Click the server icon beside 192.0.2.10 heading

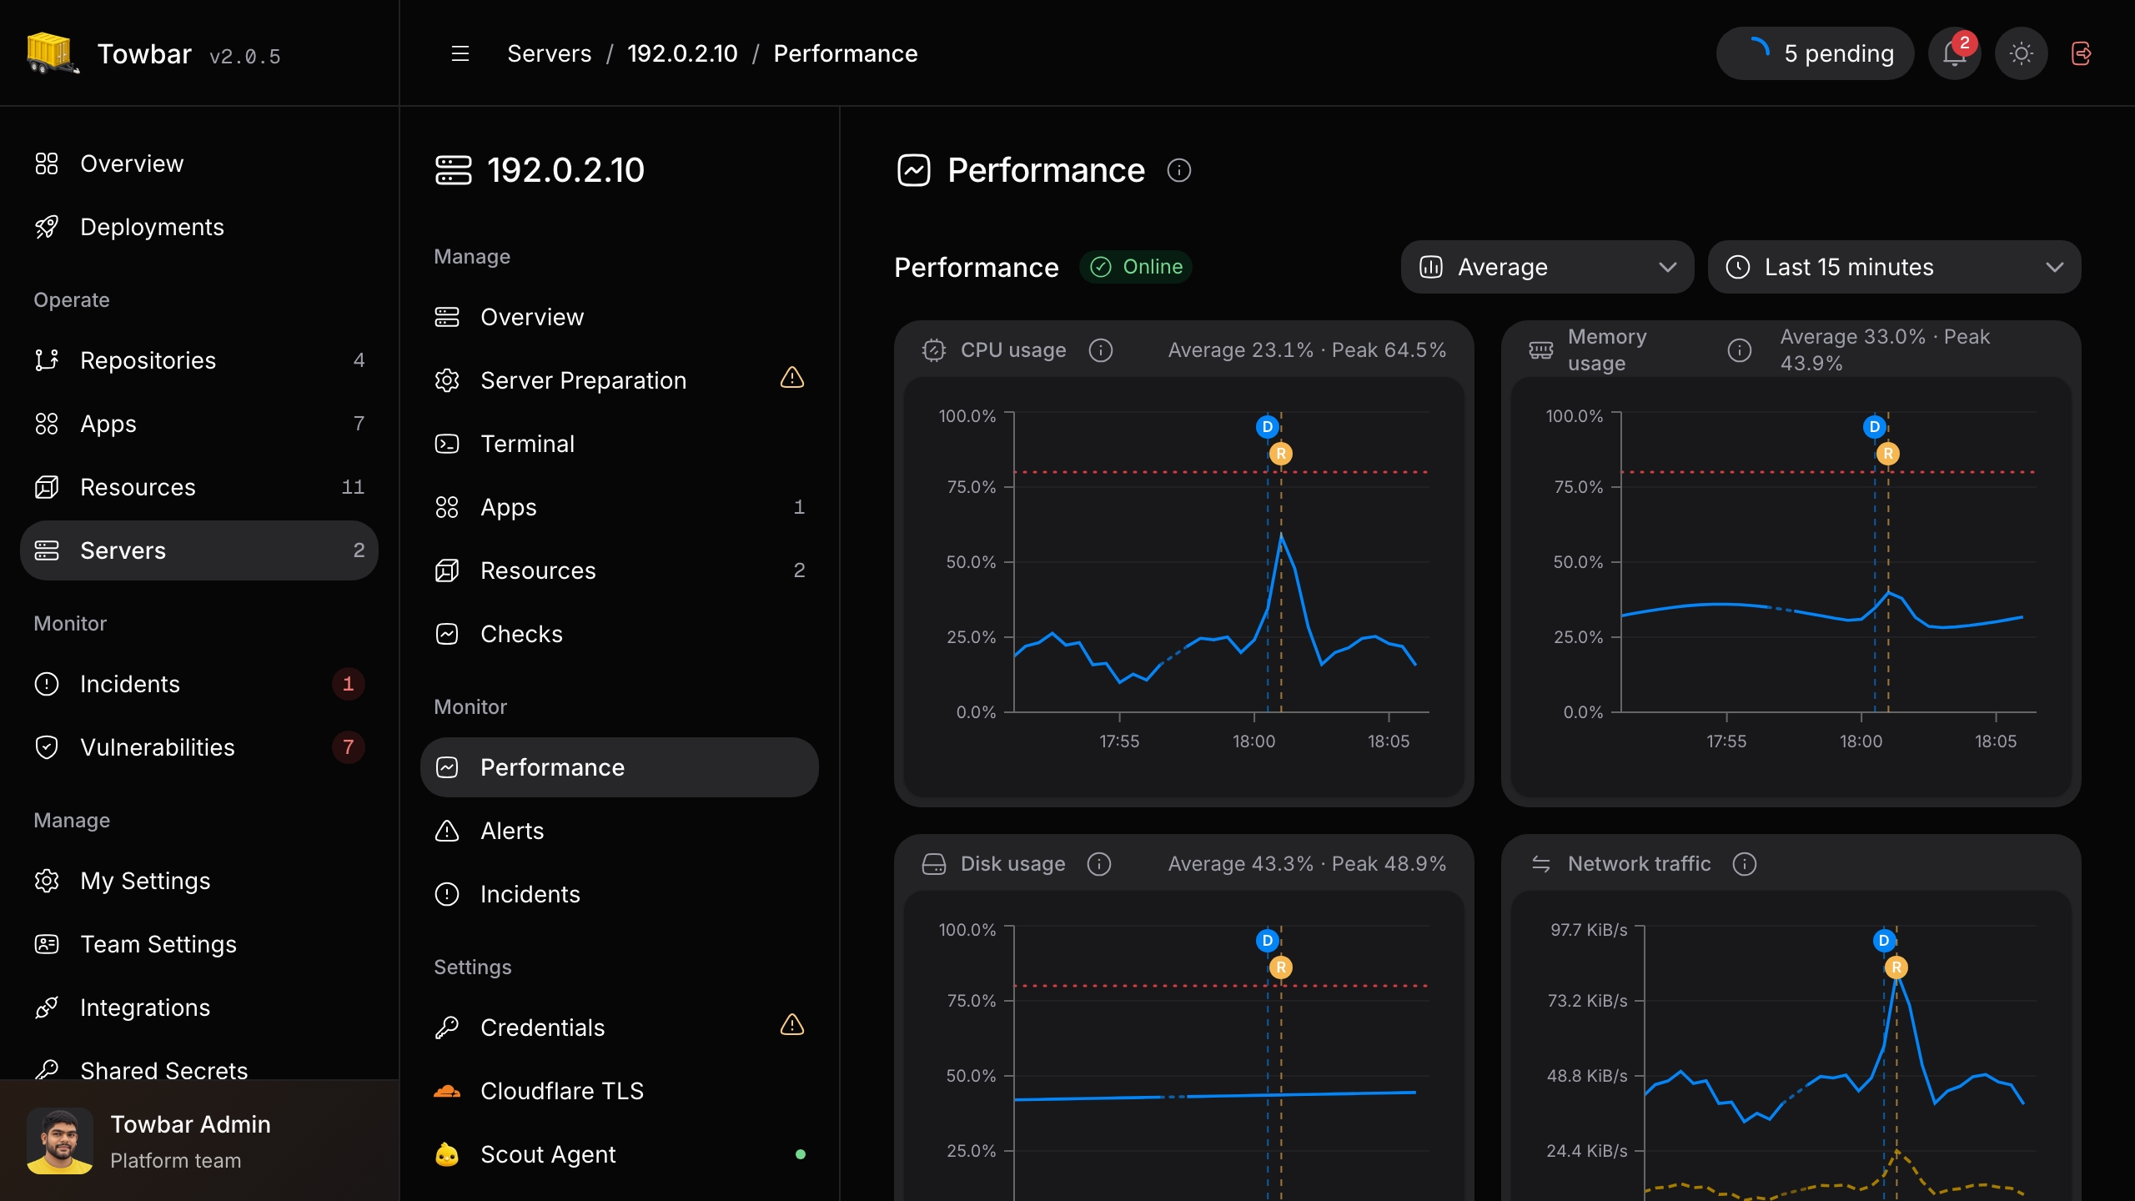(x=454, y=170)
